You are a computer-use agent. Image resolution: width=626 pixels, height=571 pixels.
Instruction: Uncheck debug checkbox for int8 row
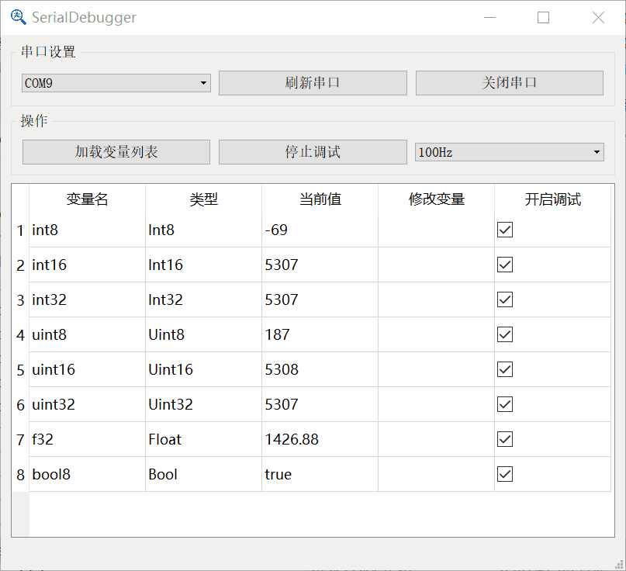point(505,230)
